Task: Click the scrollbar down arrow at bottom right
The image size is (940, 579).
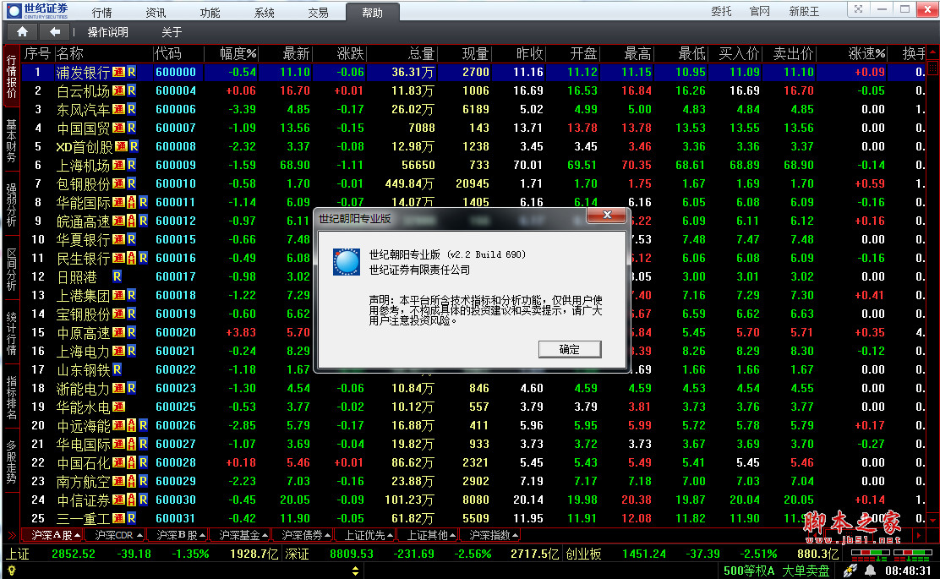Action: pyautogui.click(x=932, y=519)
